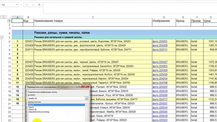This screenshot has height=122, width=217.
Task: Open link фото 224251
Action: tap(160, 41)
